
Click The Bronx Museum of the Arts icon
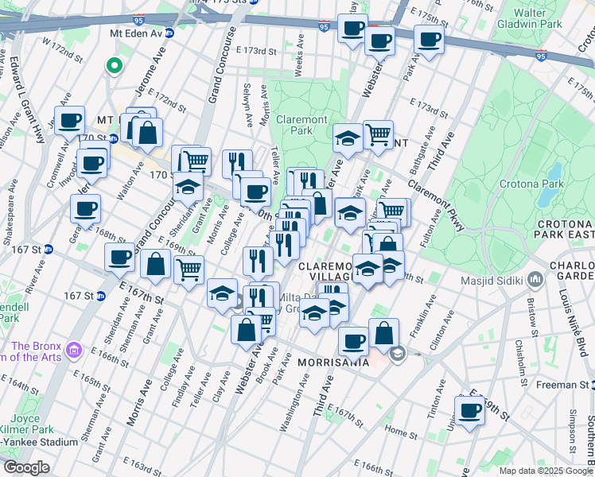tap(74, 351)
